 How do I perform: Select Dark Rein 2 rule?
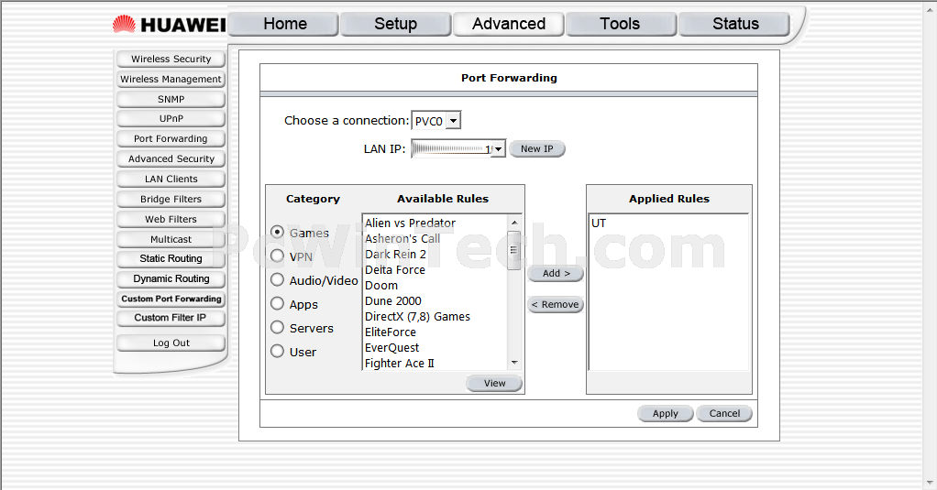(x=435, y=254)
